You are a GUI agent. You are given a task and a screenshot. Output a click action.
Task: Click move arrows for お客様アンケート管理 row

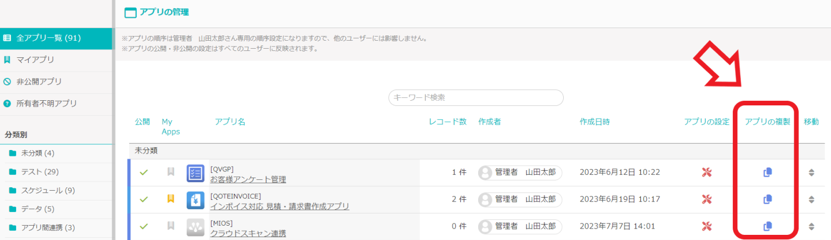tap(811, 172)
